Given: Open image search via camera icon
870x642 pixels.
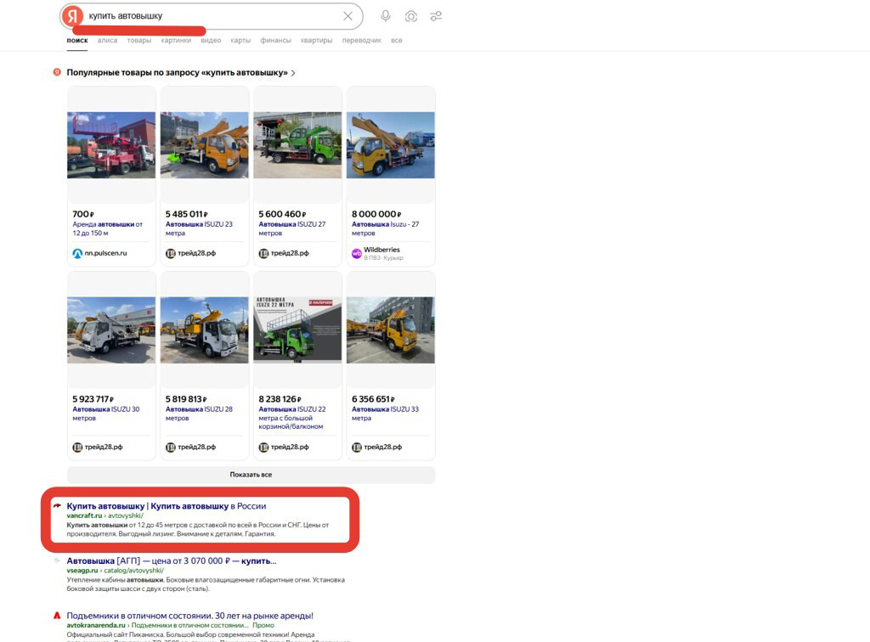Looking at the screenshot, I should click(411, 16).
